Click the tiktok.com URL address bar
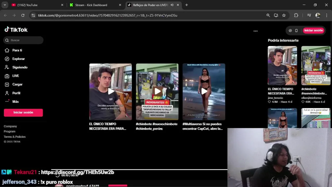332x187 pixels. tap(108, 15)
